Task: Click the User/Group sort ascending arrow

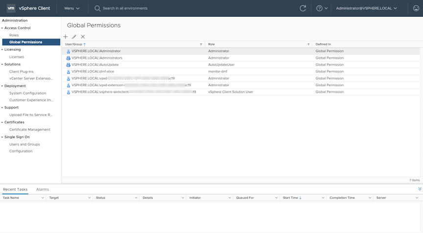Action: 84,44
